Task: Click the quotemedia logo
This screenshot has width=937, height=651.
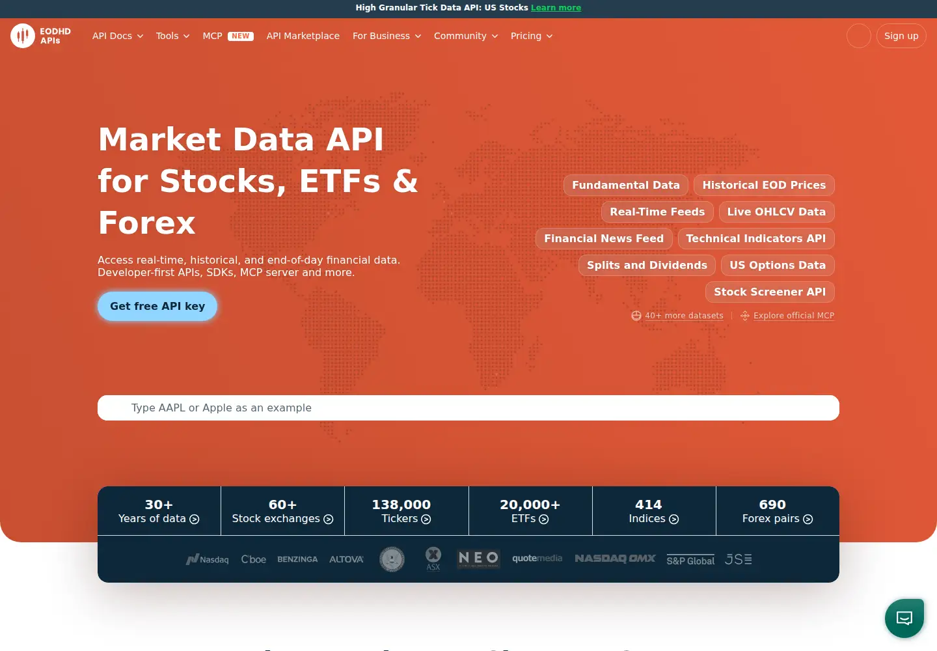Action: pyautogui.click(x=537, y=559)
